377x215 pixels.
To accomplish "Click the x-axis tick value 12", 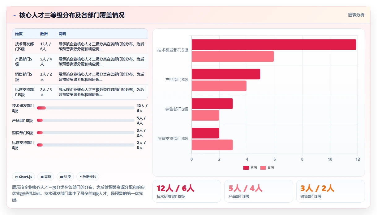I will (x=358, y=159).
